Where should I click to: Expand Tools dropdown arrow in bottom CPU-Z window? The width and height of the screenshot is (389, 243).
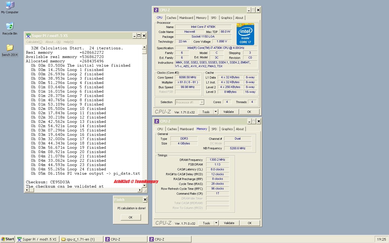[x=216, y=223]
